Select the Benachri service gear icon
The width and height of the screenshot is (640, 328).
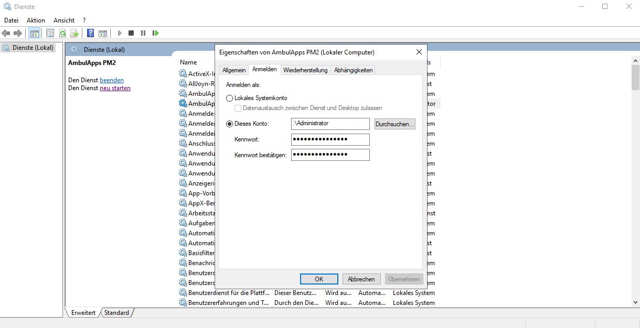183,263
